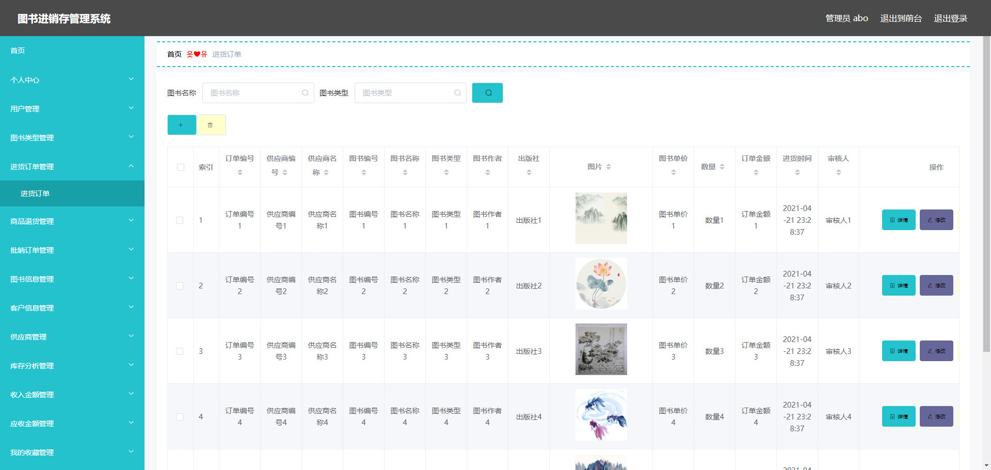Click the page vertical scrollbar thumb
The height and width of the screenshot is (470, 991).
tap(986, 193)
